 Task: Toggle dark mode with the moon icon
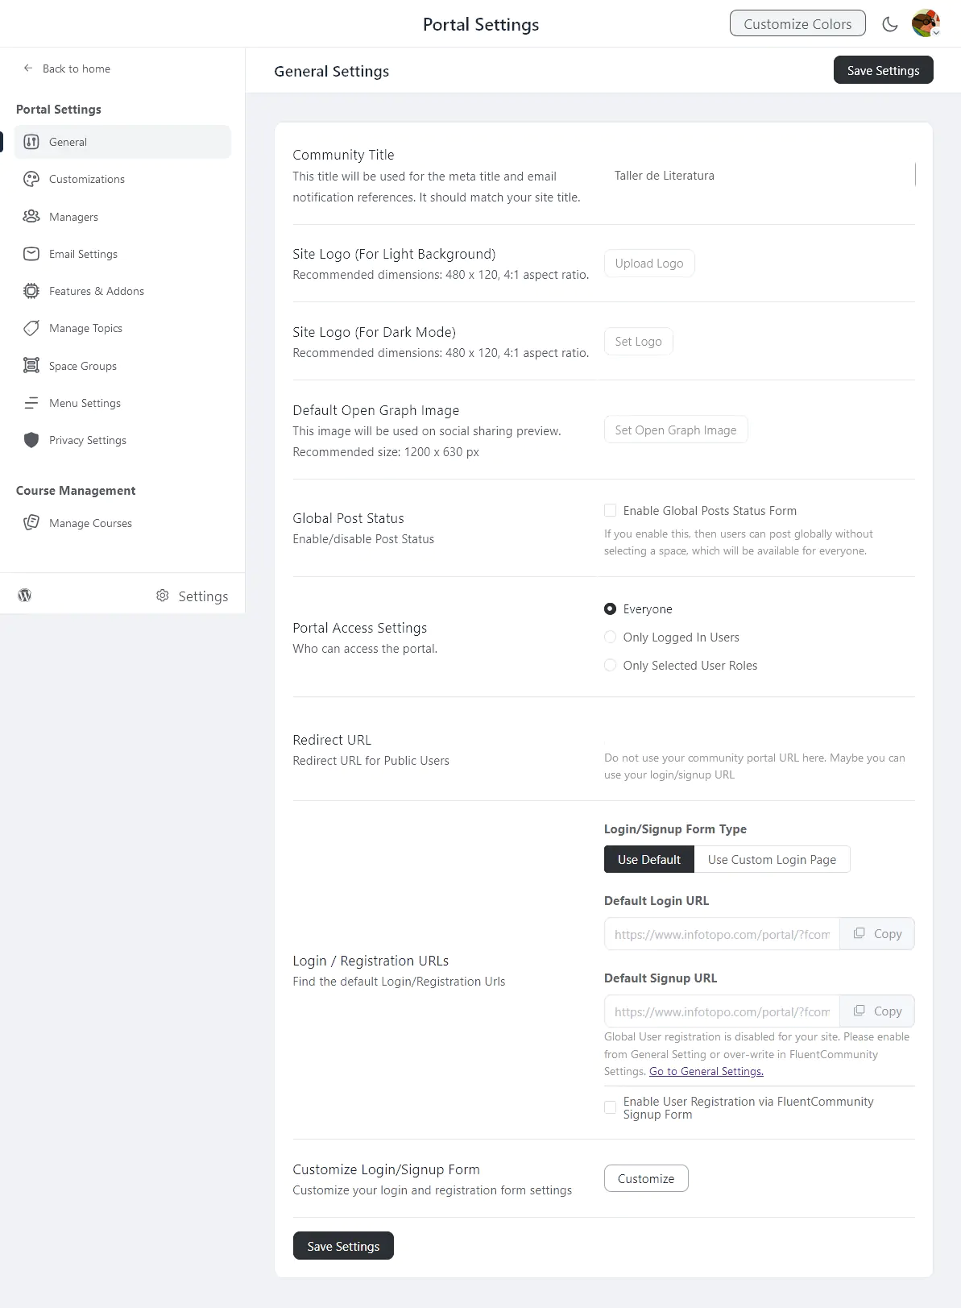889,23
